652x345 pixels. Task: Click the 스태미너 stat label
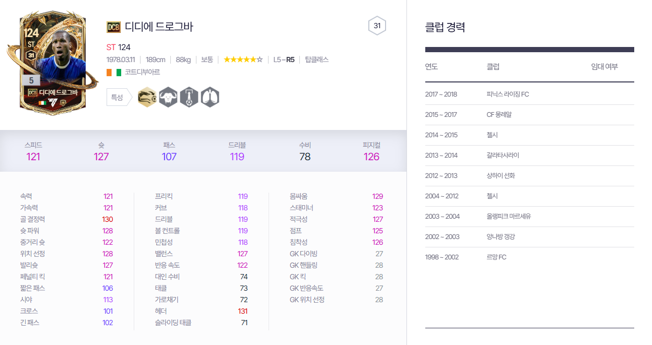pos(301,208)
